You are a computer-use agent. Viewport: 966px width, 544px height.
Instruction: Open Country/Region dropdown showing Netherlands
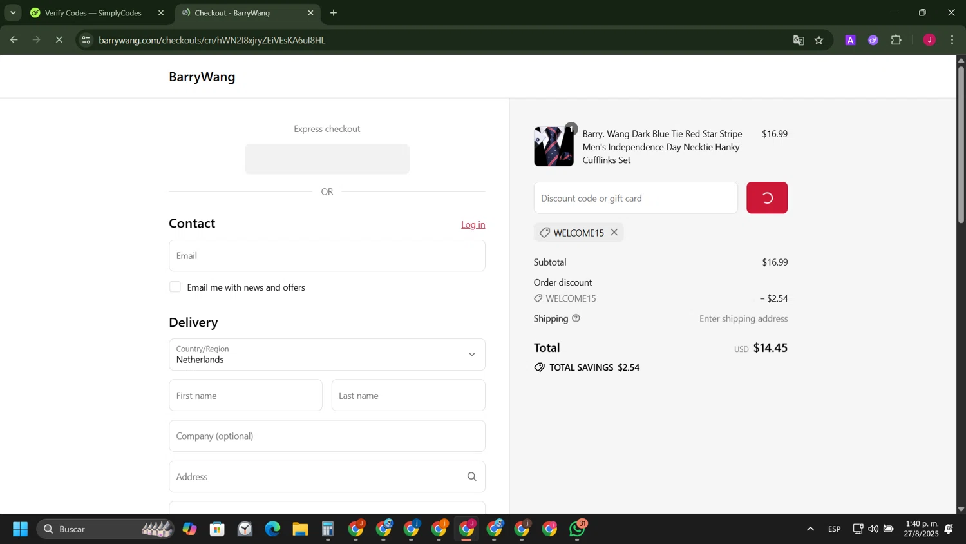327,355
